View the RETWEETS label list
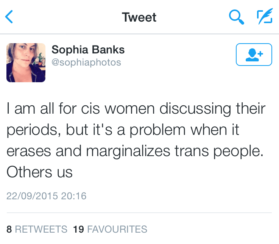Screen dimensions: 279x244 pyautogui.click(x=41, y=229)
